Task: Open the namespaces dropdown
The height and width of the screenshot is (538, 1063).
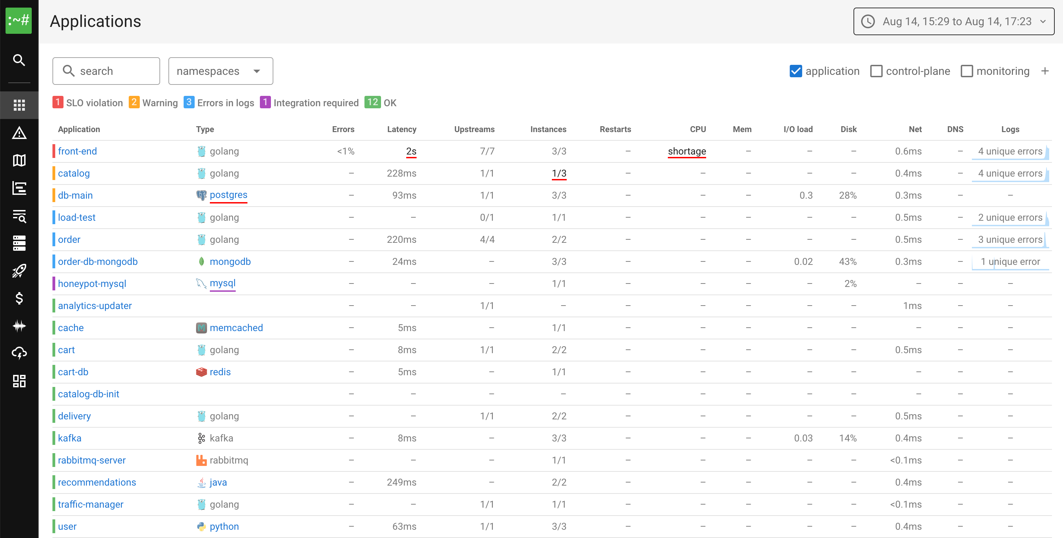Action: 220,71
